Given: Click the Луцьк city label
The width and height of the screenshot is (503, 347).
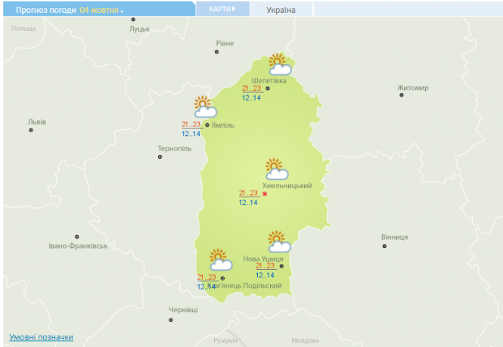Looking at the screenshot, I should tap(140, 29).
